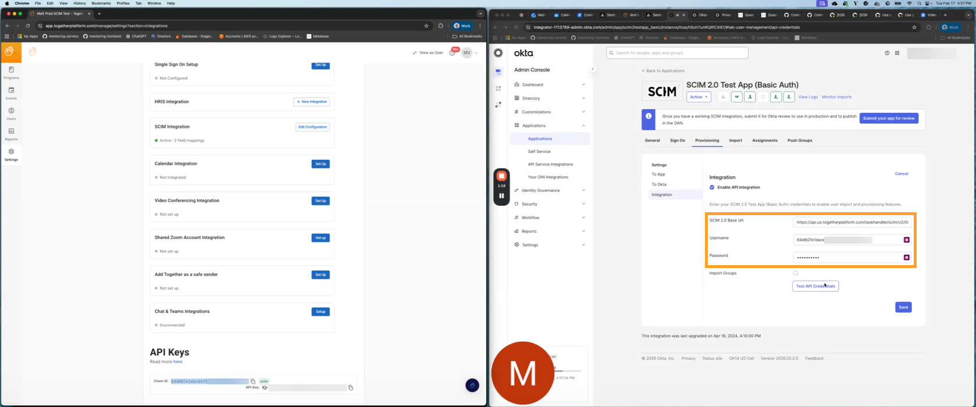Open the Bookmarks menu in macOS menu bar
This screenshot has width=976, height=407.
click(101, 3)
